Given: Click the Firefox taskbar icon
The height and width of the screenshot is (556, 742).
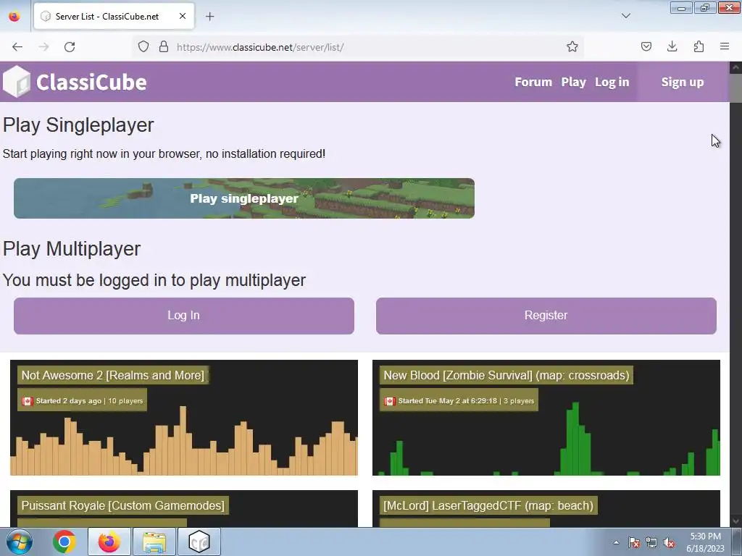Looking at the screenshot, I should tap(109, 542).
